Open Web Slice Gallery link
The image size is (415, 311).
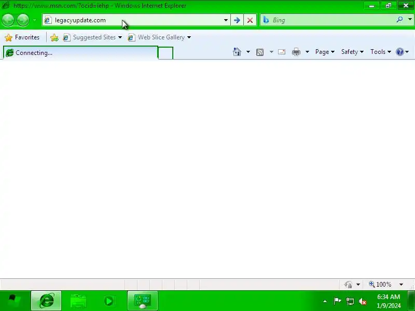157,37
